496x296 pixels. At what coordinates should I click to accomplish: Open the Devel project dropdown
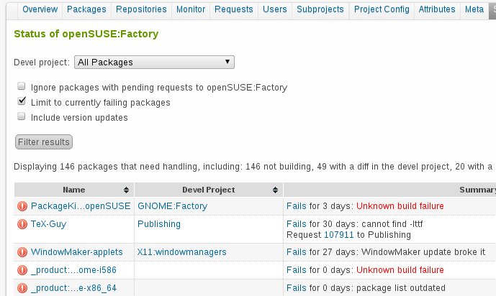(x=155, y=63)
